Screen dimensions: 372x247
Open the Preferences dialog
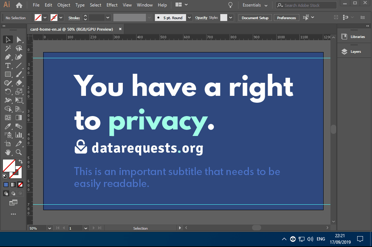(286, 17)
